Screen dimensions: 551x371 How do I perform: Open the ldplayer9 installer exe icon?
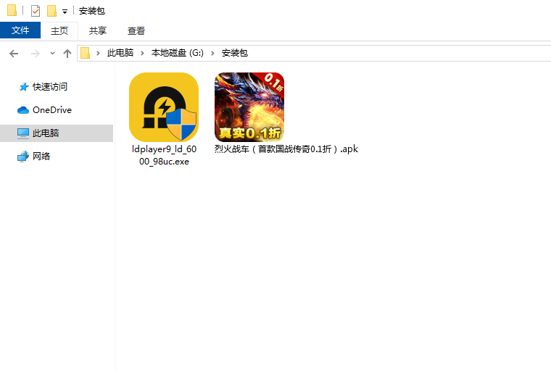pos(164,107)
